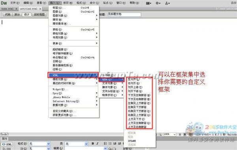Click the unordered list icon in Properties
This screenshot has width=237, height=150.
coord(105,144)
